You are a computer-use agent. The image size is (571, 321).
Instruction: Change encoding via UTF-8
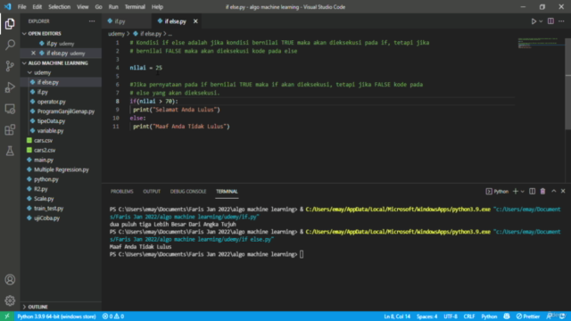[x=451, y=317]
